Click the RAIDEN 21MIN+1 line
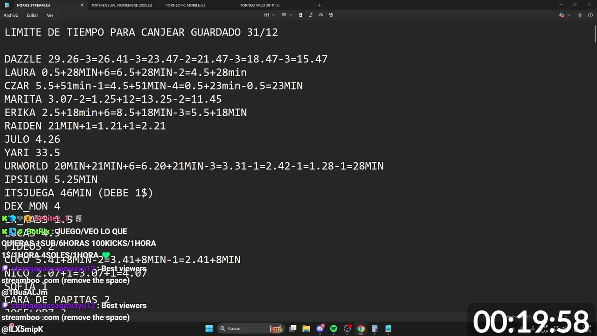 [x=85, y=126]
